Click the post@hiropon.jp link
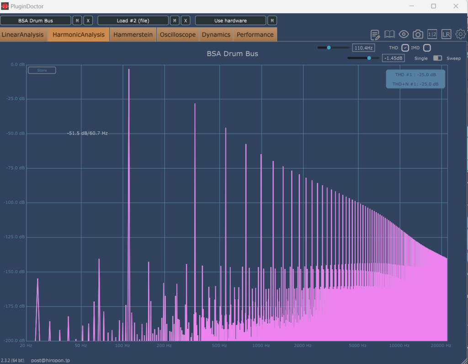This screenshot has width=468, height=364. (x=50, y=360)
